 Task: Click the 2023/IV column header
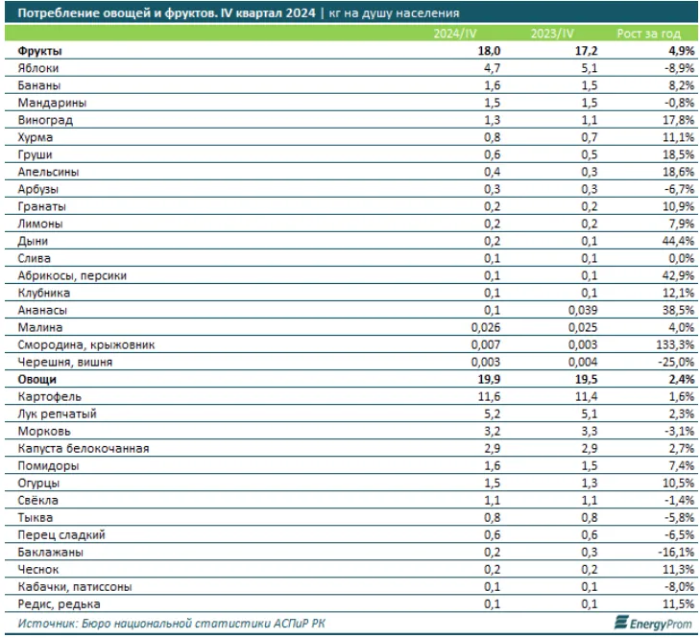point(550,34)
